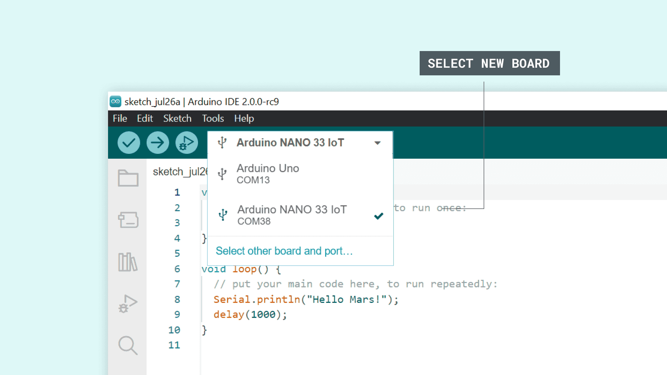Image resolution: width=667 pixels, height=375 pixels.
Task: Click the Arduino IDE logo in title bar
Action: pyautogui.click(x=115, y=101)
